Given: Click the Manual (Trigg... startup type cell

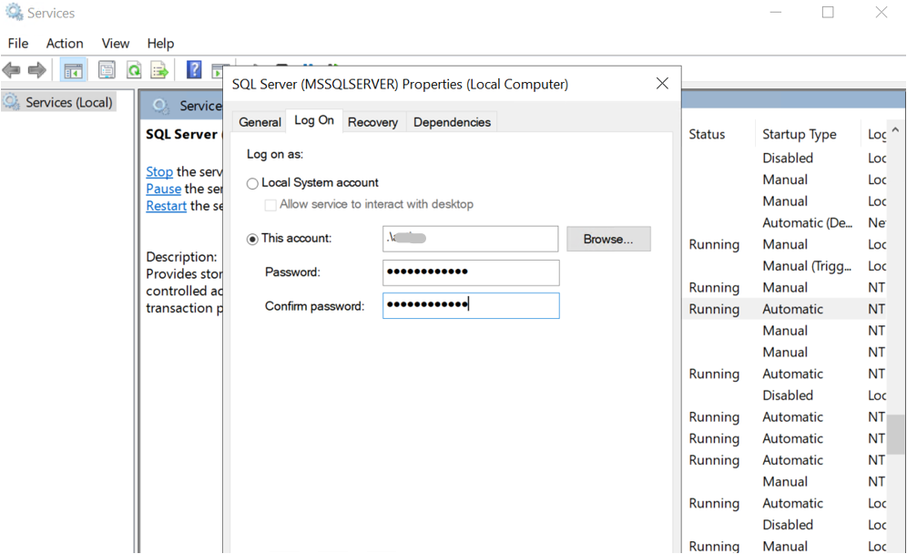Looking at the screenshot, I should (807, 266).
